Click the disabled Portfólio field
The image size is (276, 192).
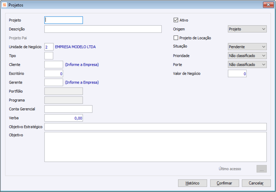(x=63, y=91)
